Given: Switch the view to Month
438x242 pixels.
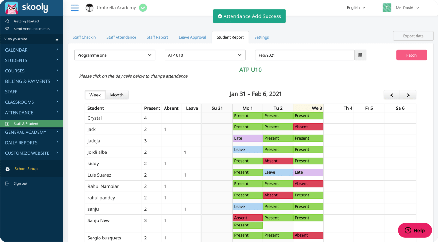Looking at the screenshot, I should click(117, 95).
